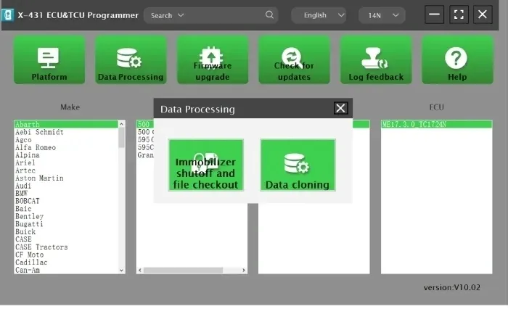Screen dimensions: 508x309
Task: Toggle fullscreen window mode
Action: point(459,15)
